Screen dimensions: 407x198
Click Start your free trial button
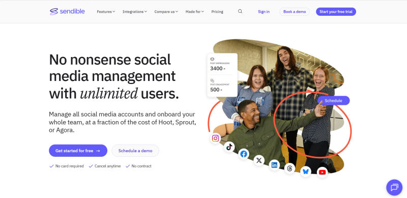pyautogui.click(x=336, y=12)
